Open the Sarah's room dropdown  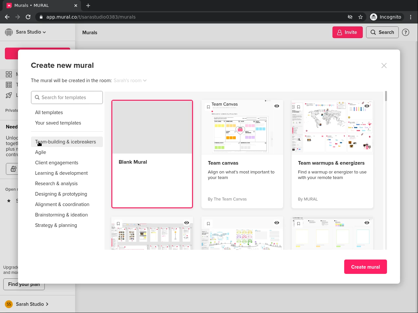coord(130,81)
